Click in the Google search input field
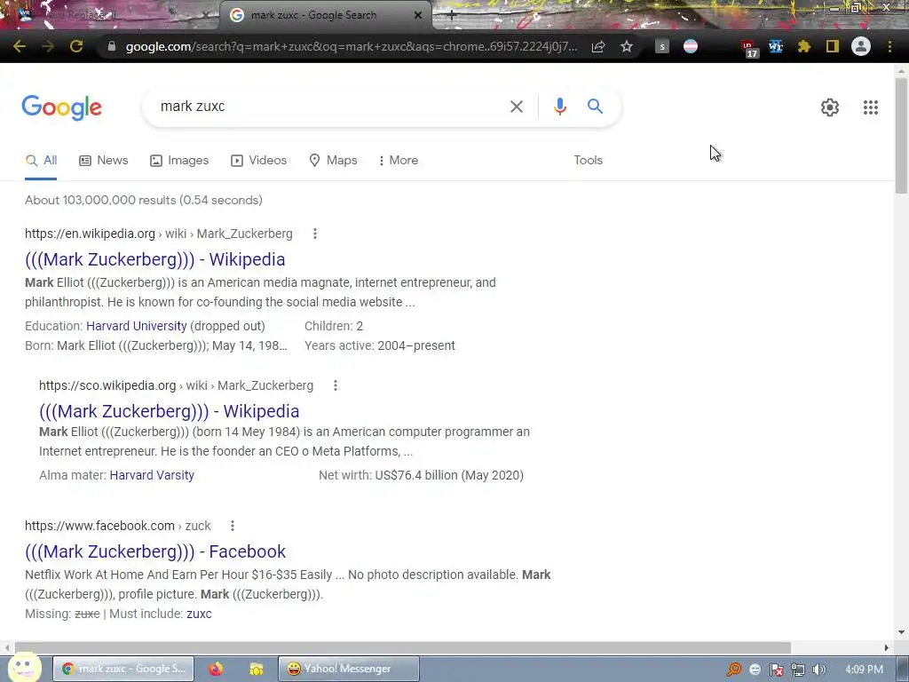 point(330,107)
